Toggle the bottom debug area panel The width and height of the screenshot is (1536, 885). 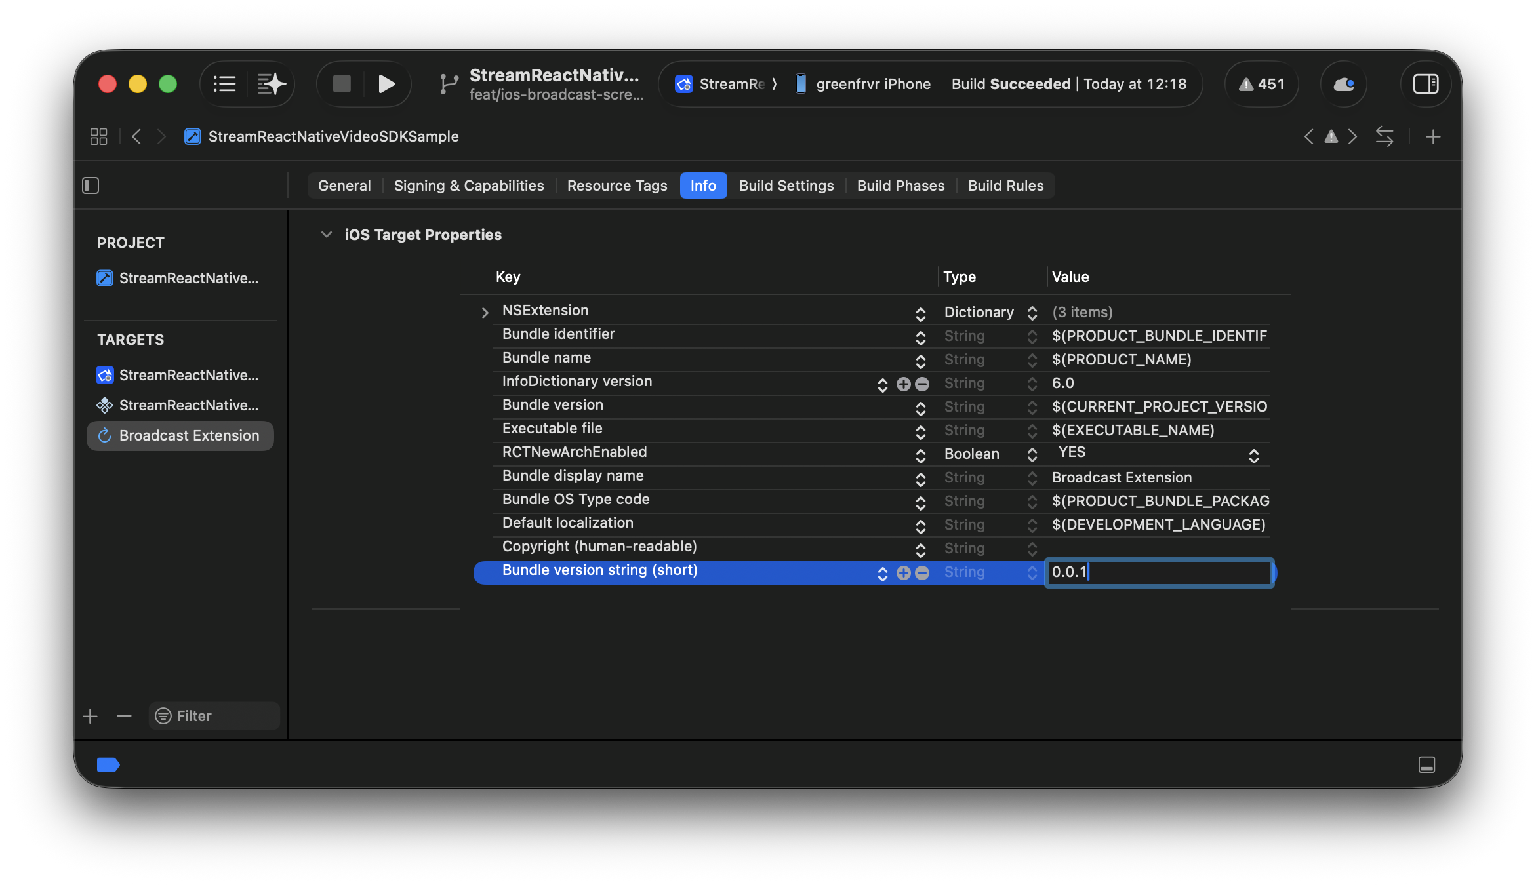point(1426,764)
